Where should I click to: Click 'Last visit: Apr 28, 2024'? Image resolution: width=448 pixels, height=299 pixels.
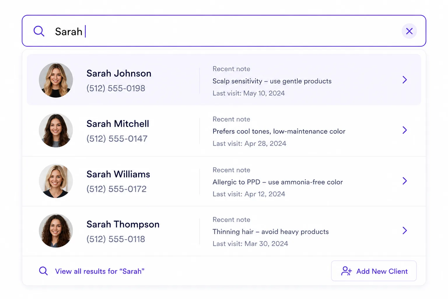(249, 143)
